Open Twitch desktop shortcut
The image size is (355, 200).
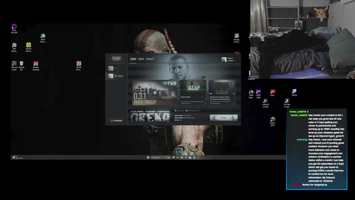(x=294, y=93)
